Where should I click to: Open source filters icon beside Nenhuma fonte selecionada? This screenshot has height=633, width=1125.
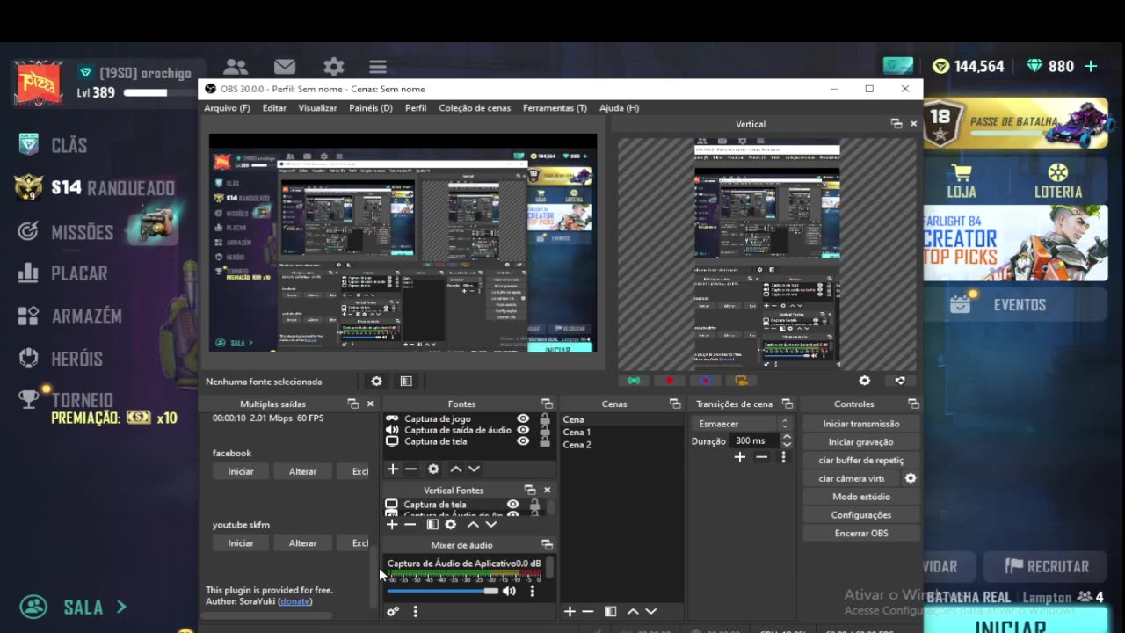406,382
